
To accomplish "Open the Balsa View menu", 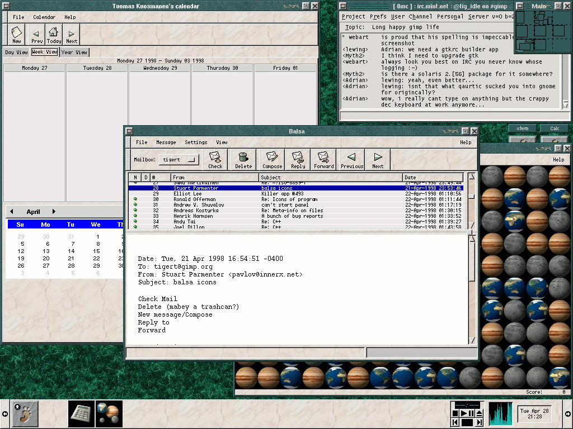I will pyautogui.click(x=222, y=142).
